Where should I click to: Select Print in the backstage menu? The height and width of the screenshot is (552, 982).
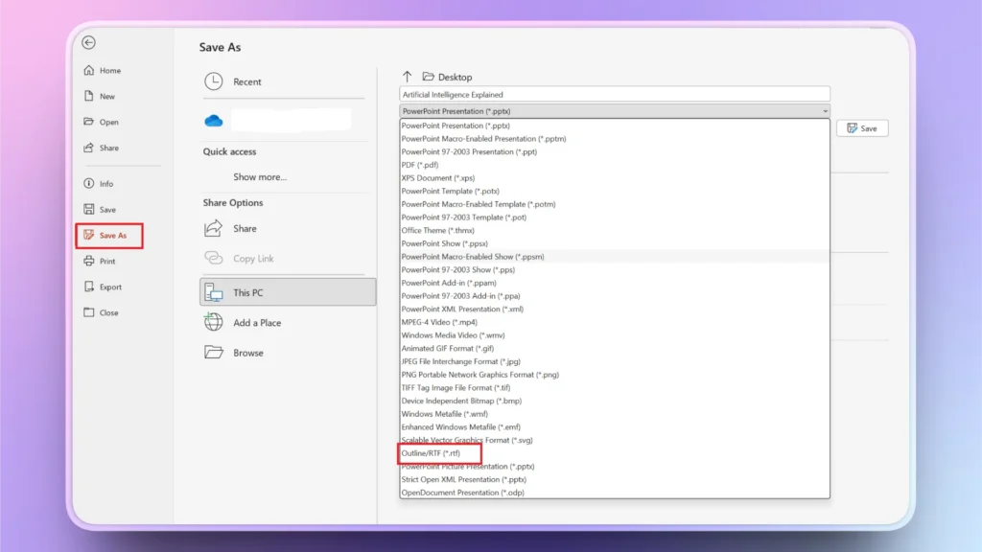[x=107, y=261]
